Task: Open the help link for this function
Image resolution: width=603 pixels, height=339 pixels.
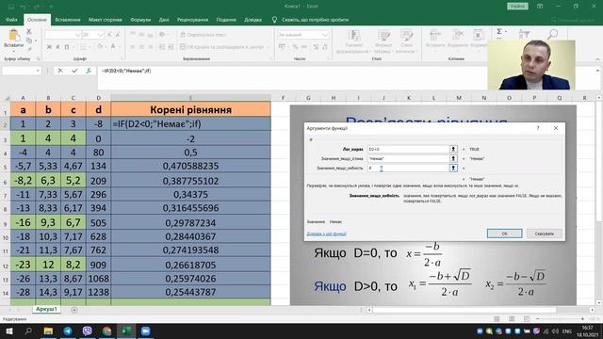Action: [x=326, y=234]
